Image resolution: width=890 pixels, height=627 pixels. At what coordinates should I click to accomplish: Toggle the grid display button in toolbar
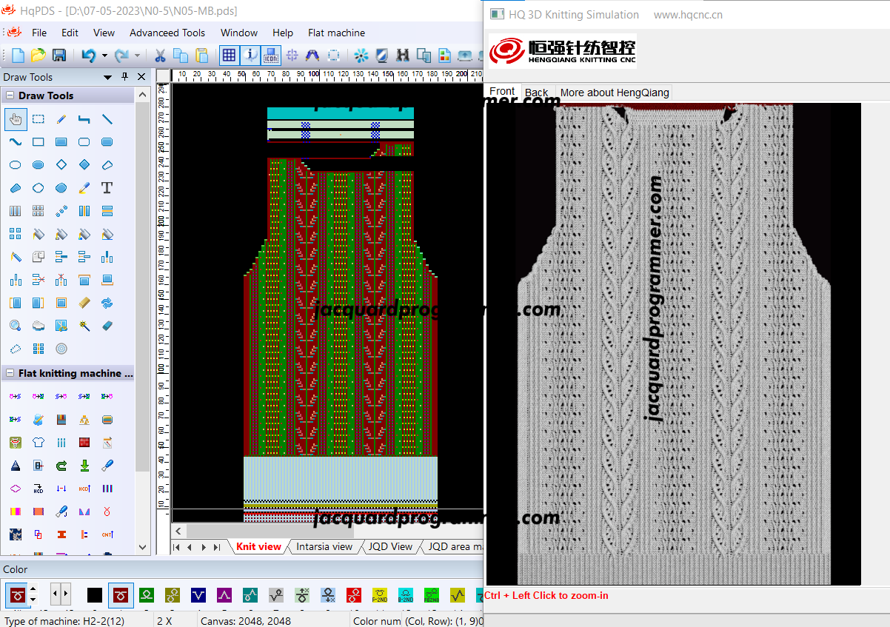(x=229, y=55)
